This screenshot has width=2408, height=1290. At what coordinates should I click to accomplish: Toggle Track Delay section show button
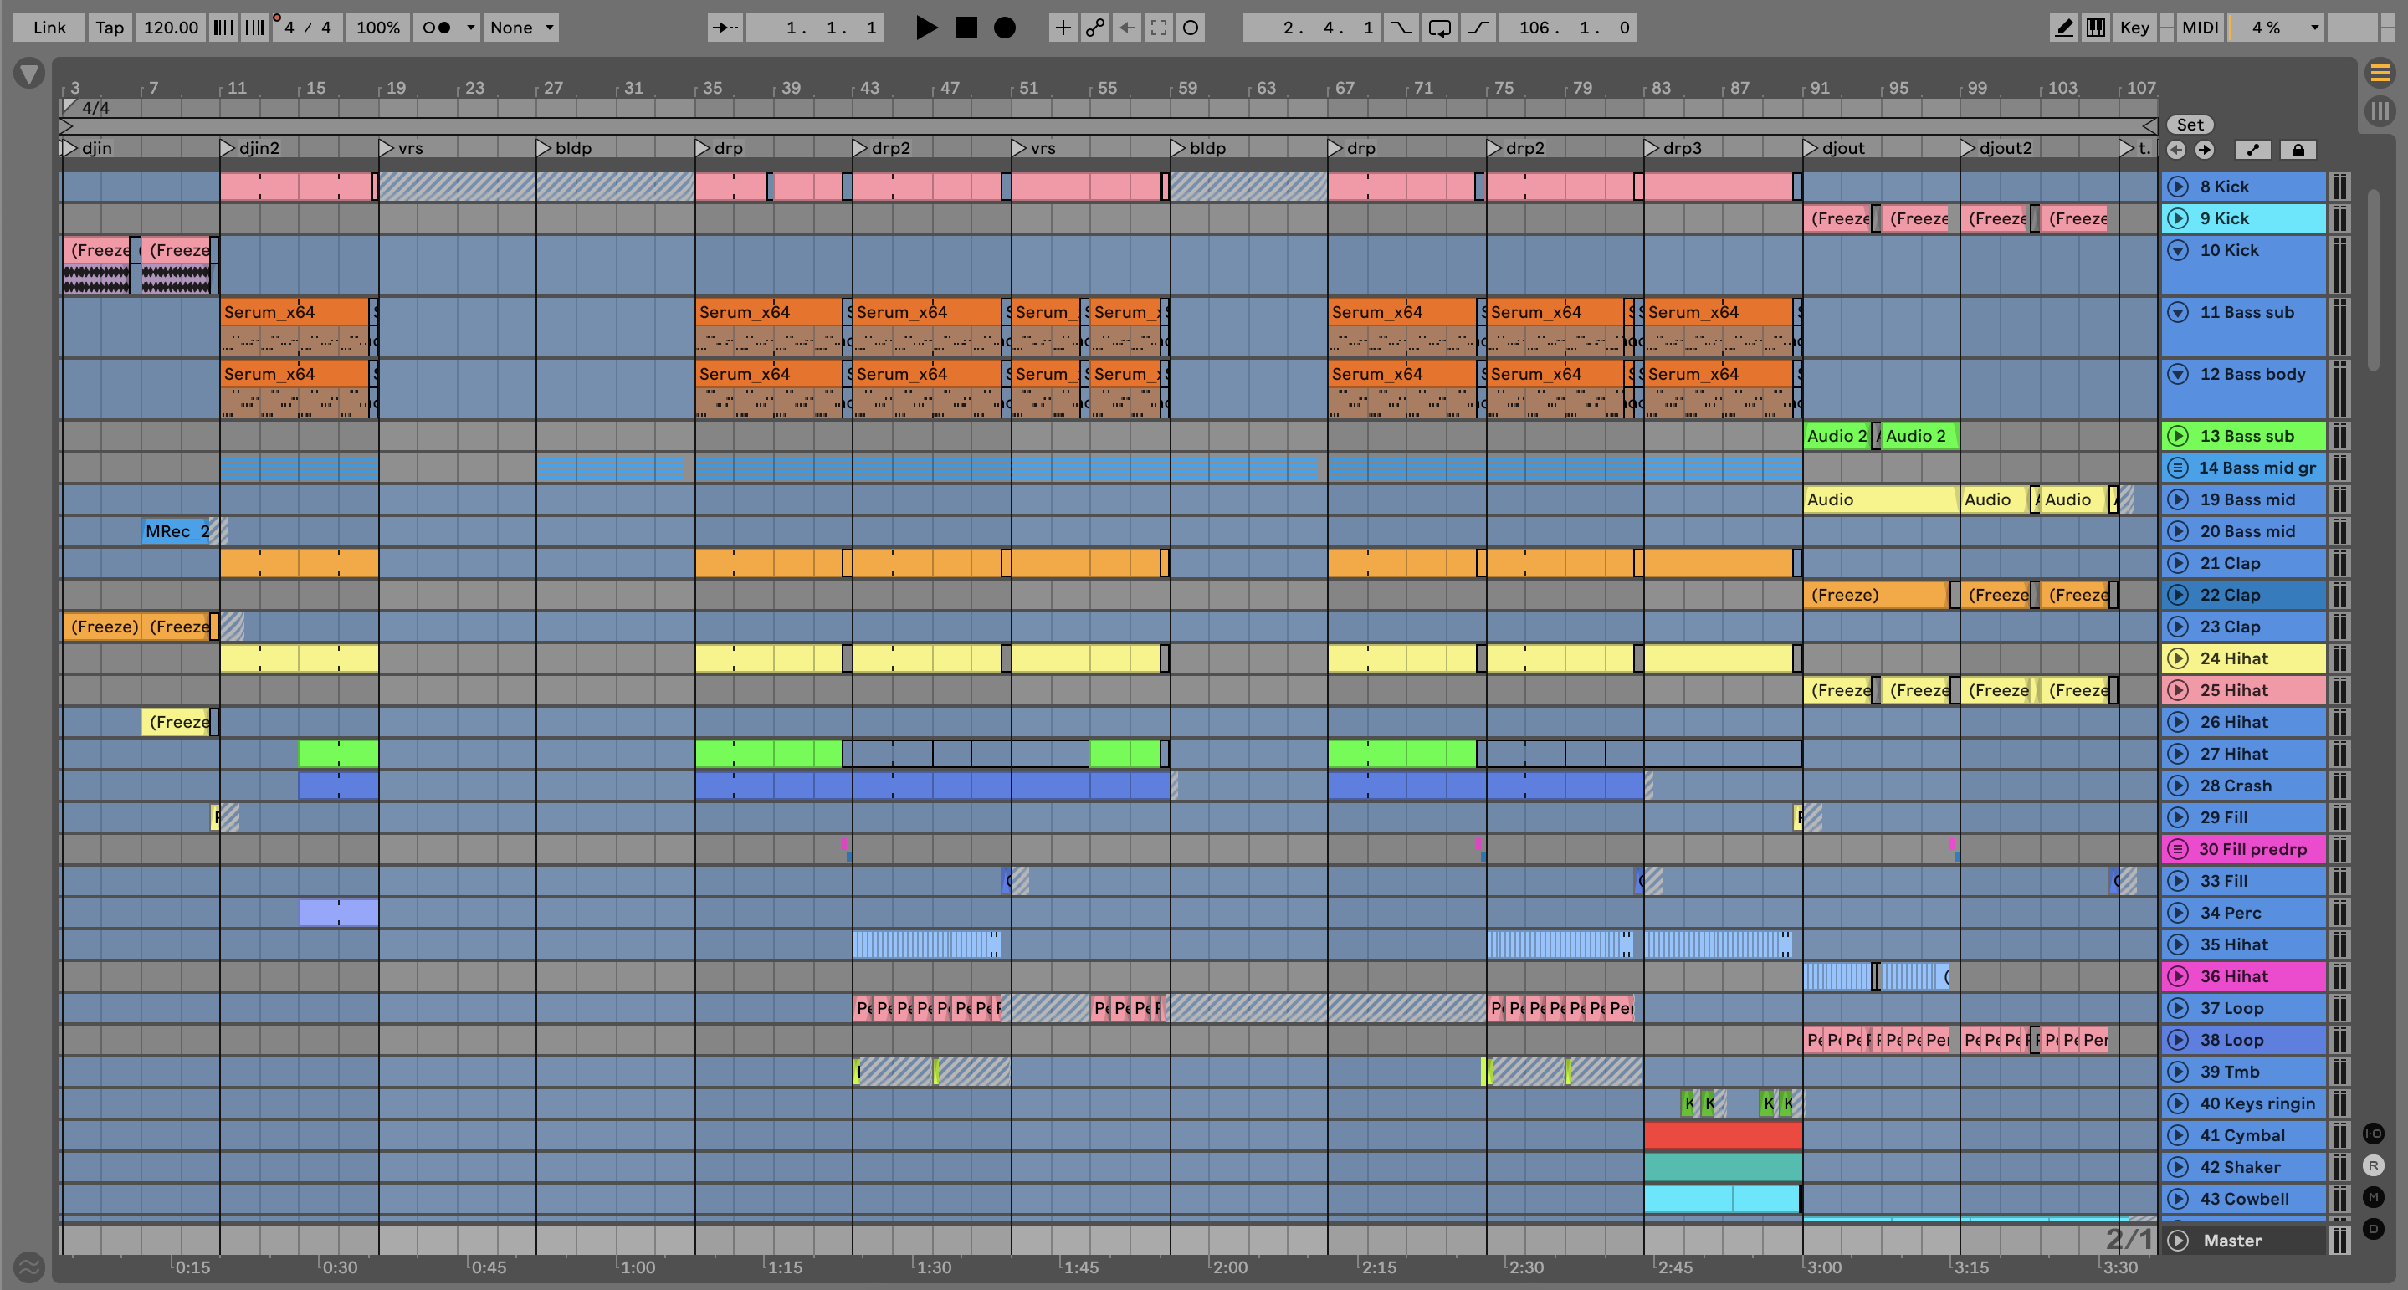pos(2374,1228)
